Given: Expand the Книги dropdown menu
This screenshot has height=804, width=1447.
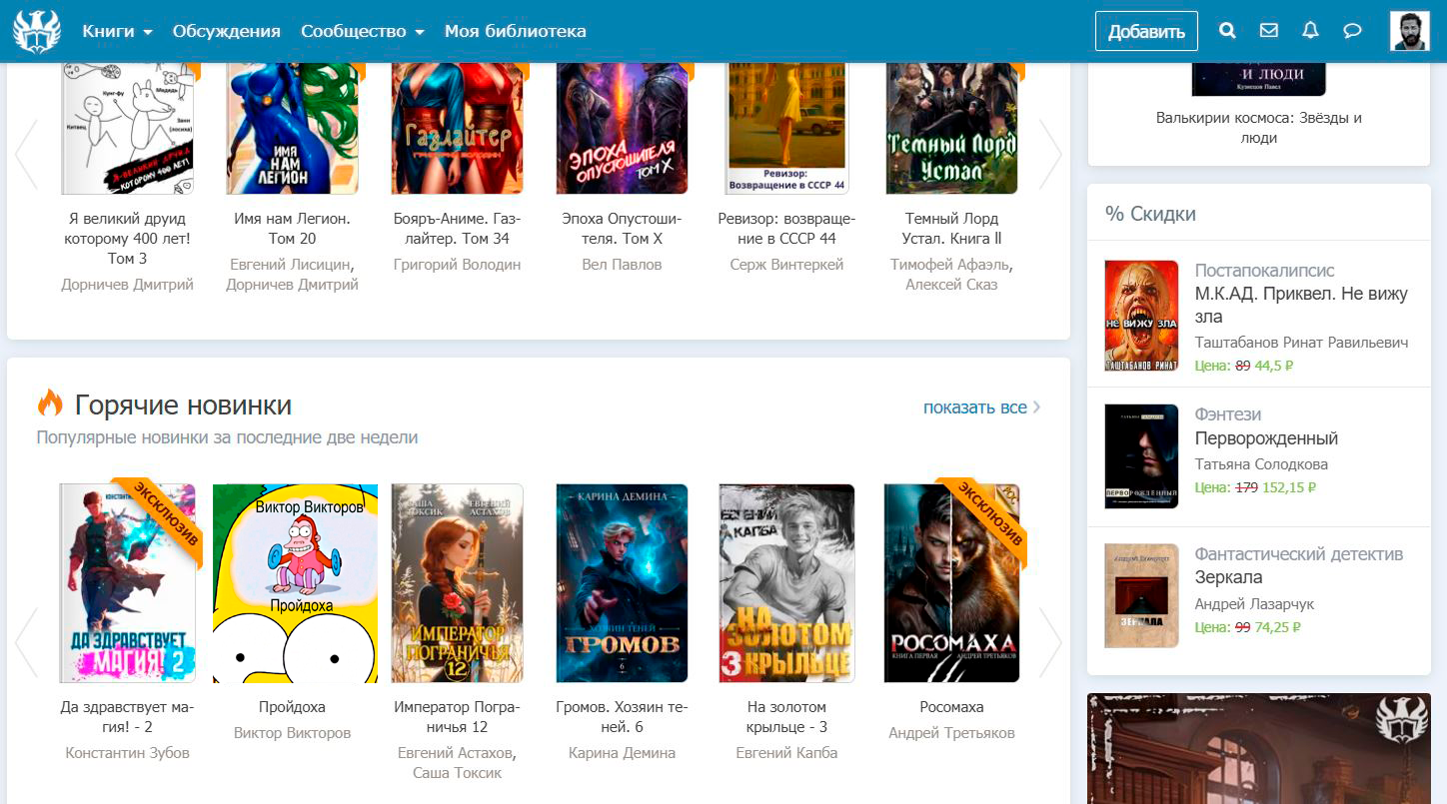Looking at the screenshot, I should (x=117, y=31).
